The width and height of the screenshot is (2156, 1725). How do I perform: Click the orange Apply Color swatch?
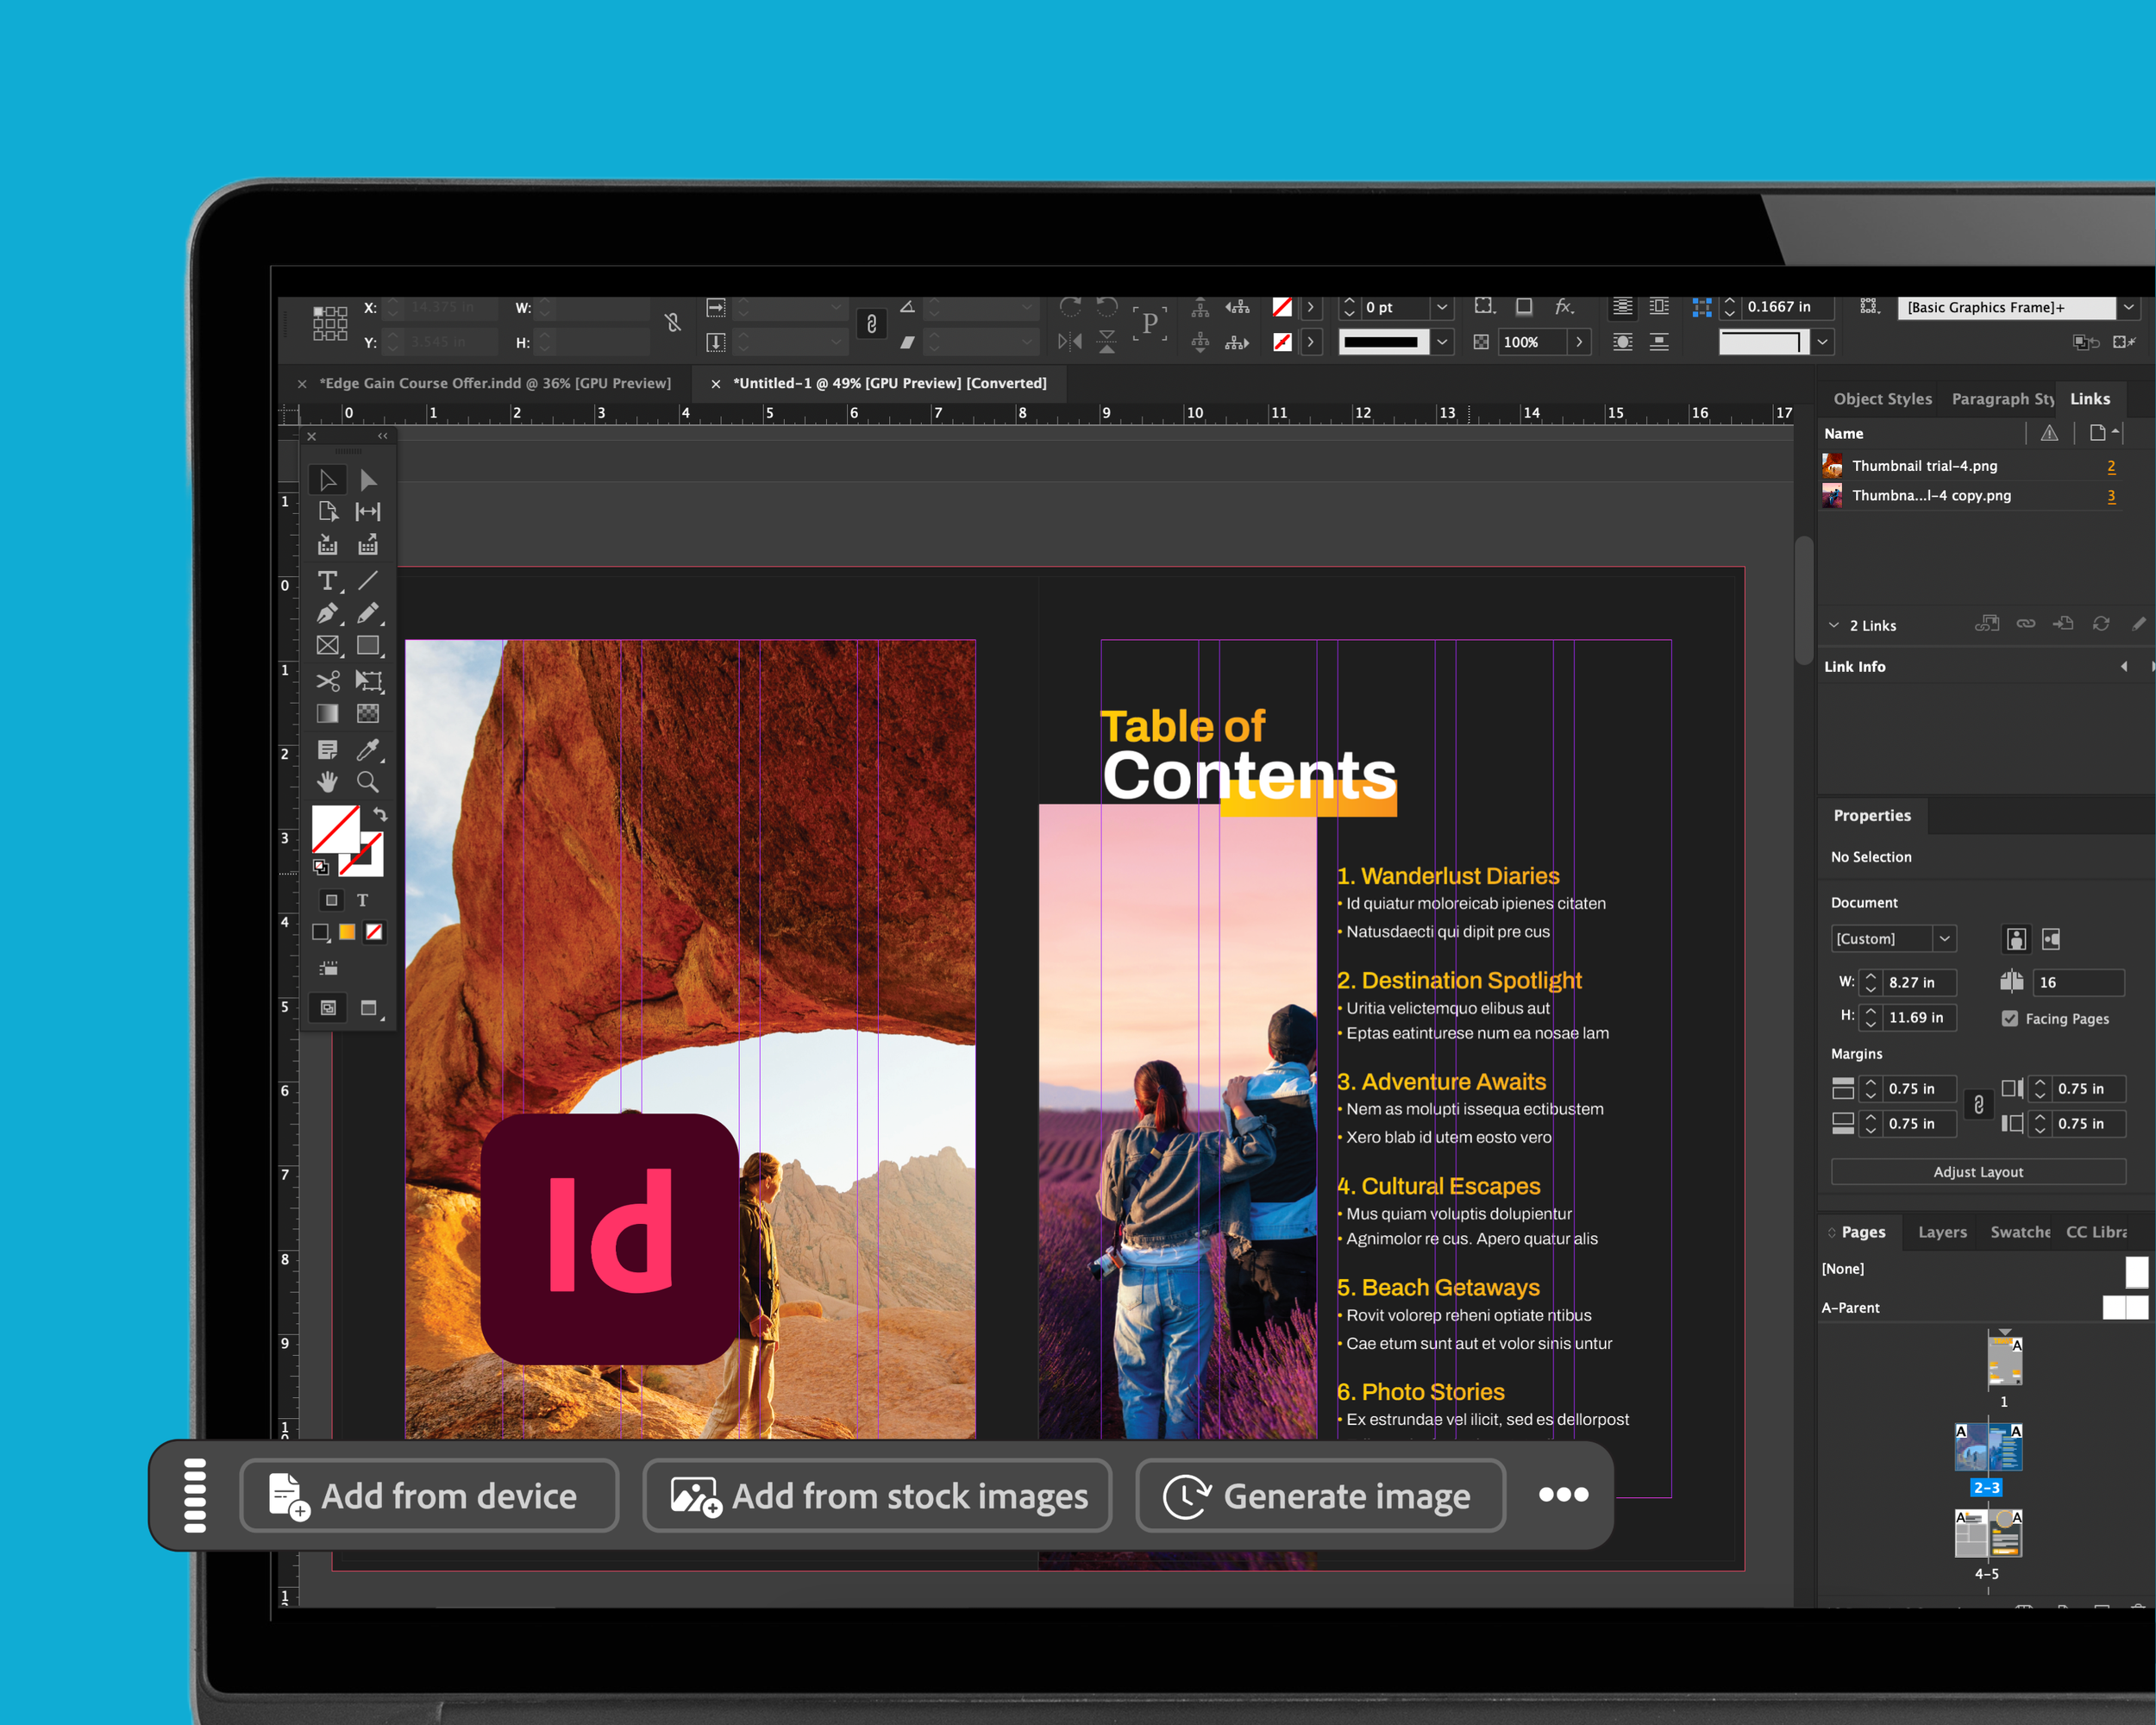click(347, 932)
